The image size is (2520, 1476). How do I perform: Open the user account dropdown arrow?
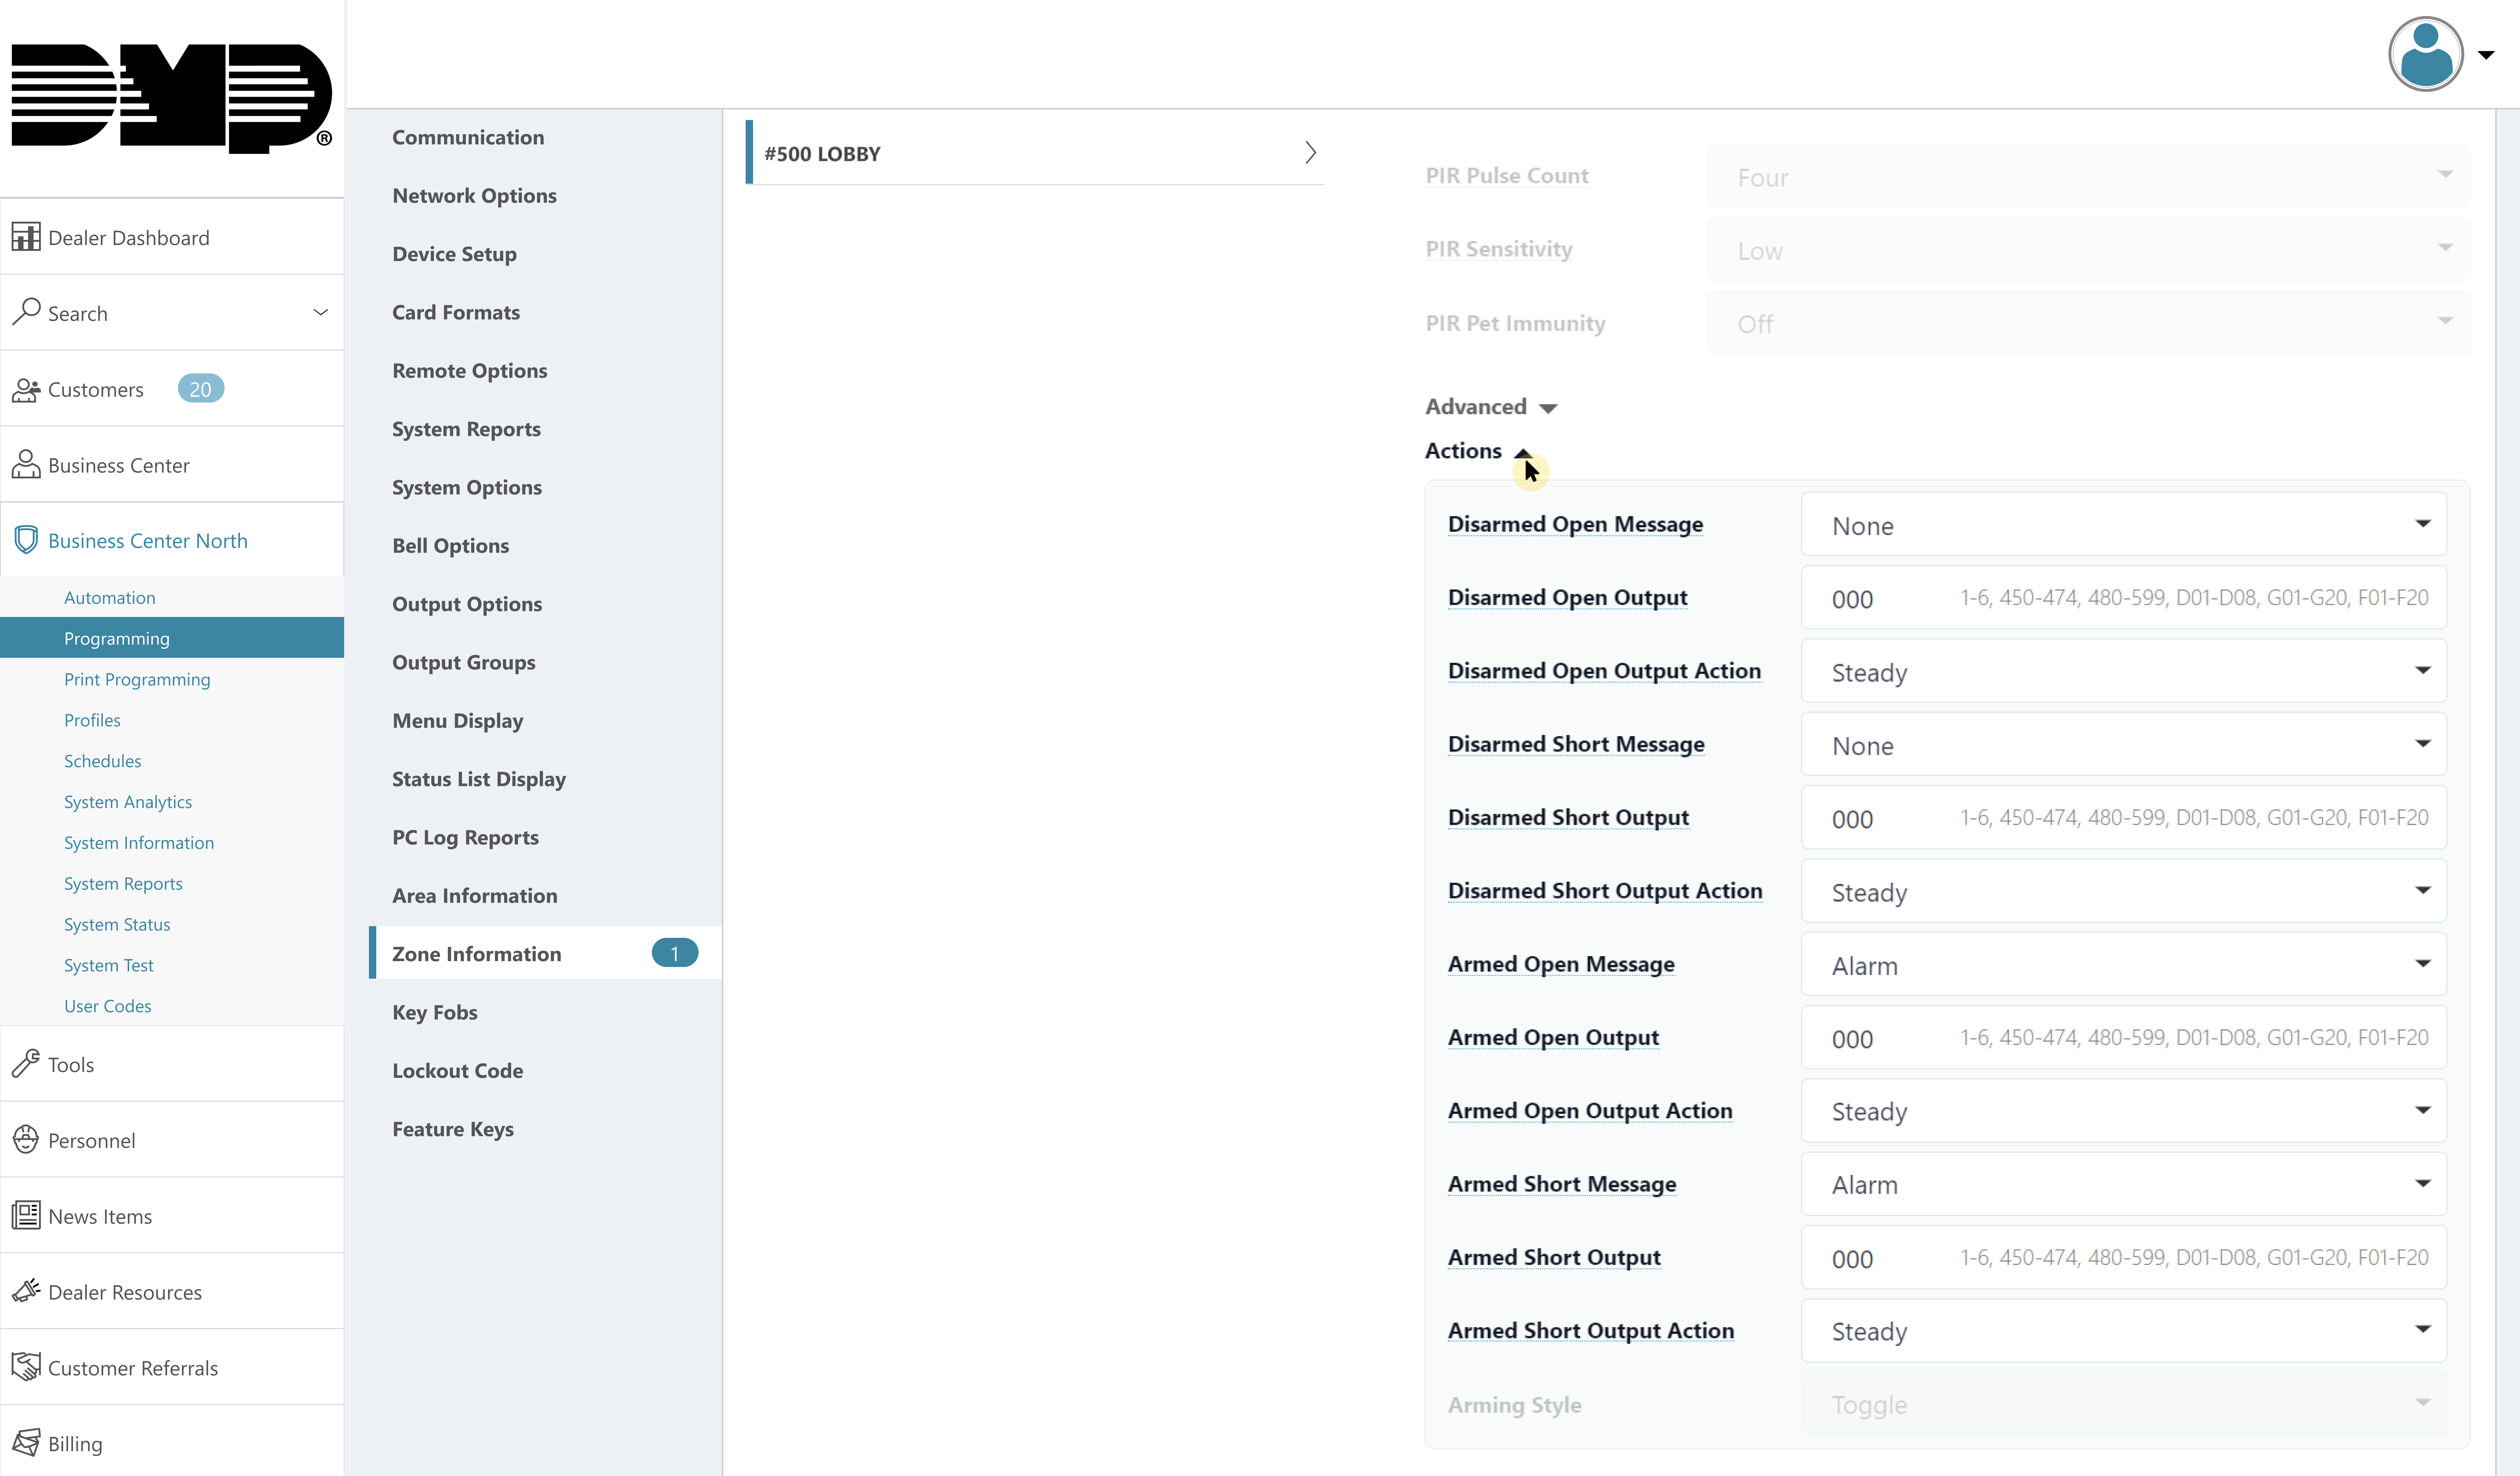click(2486, 55)
